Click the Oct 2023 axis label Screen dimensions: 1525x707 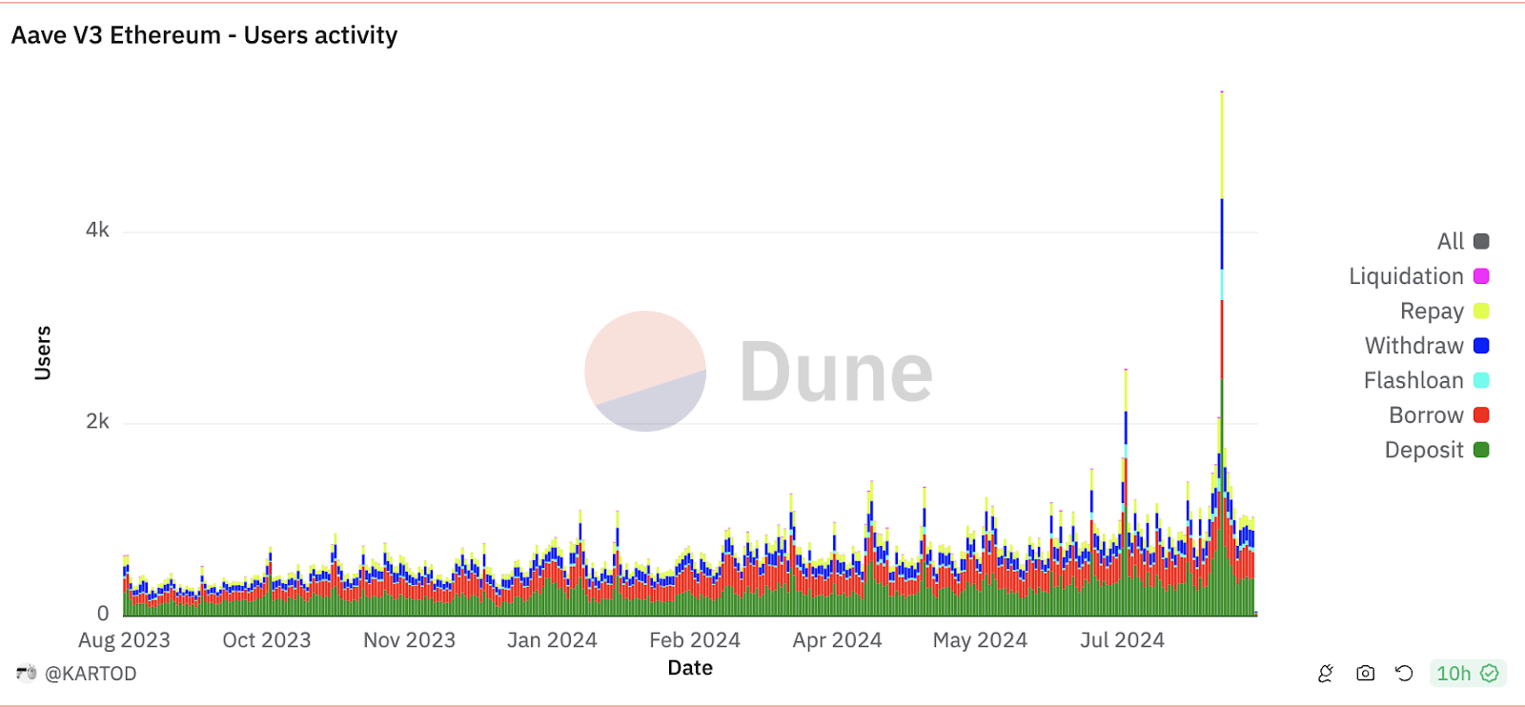click(x=267, y=640)
